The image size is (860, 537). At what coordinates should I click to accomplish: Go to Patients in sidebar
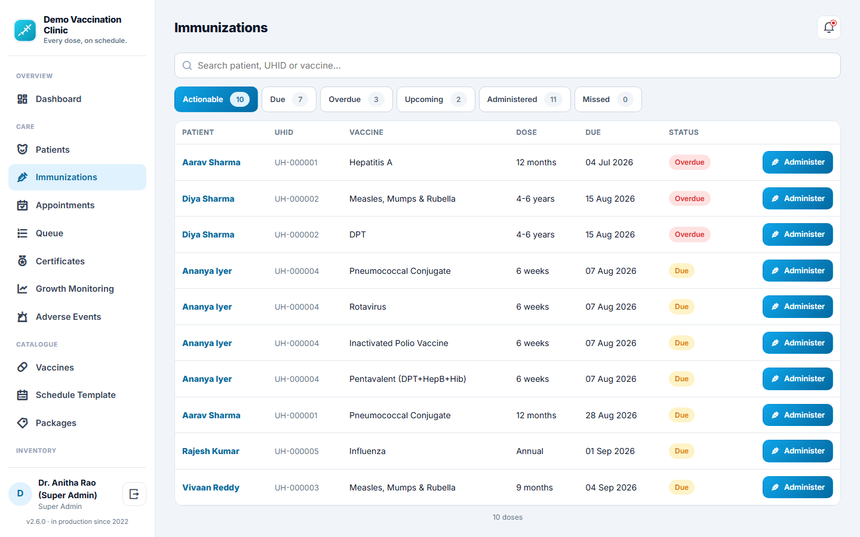point(77,150)
